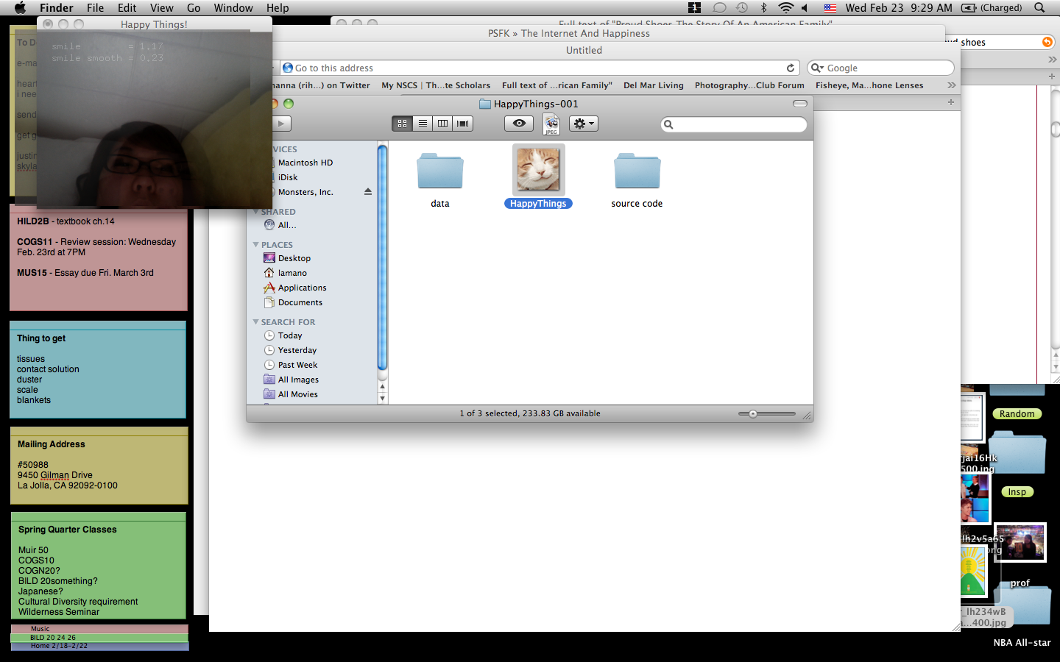The height and width of the screenshot is (662, 1060).
Task: Click the Quick Look eye button
Action: (x=519, y=124)
